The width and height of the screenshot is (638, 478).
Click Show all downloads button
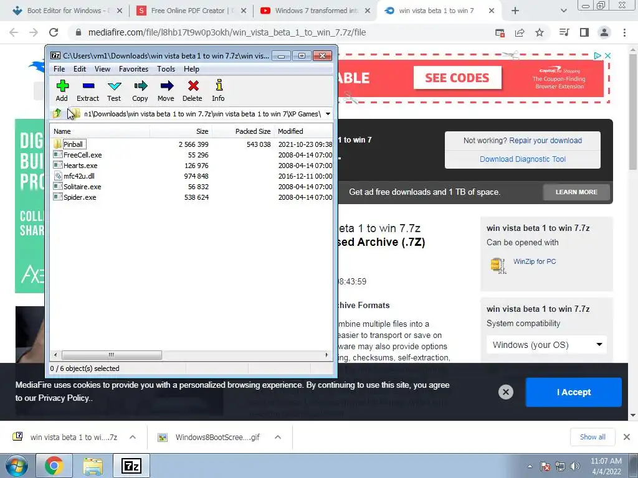(593, 437)
